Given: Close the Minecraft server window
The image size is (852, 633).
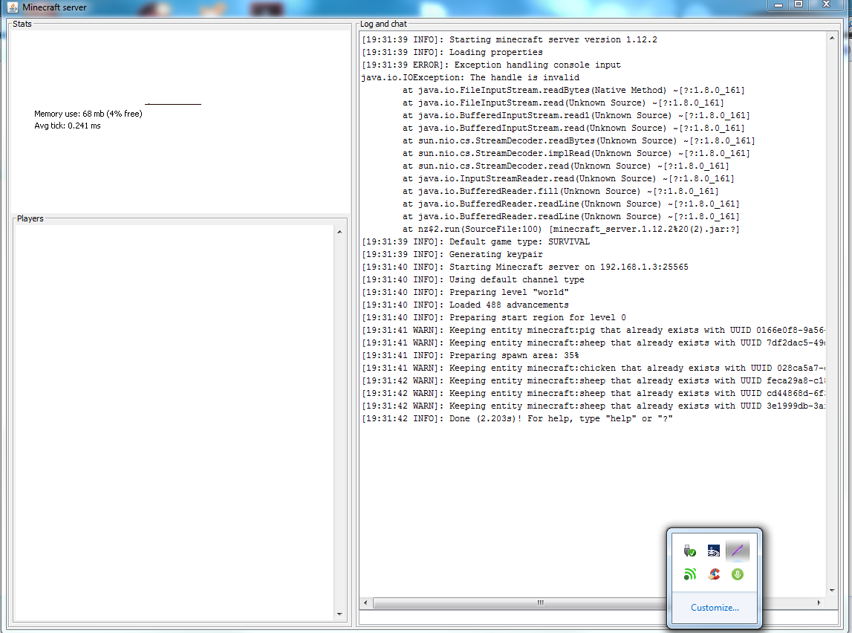Looking at the screenshot, I should point(827,4).
